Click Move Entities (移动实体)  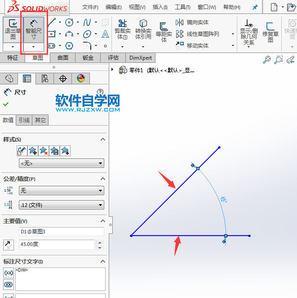pyautogui.click(x=192, y=46)
